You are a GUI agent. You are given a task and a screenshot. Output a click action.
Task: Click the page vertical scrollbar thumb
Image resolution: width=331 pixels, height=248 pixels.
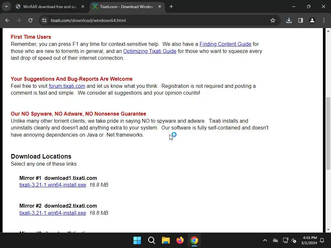click(x=328, y=133)
